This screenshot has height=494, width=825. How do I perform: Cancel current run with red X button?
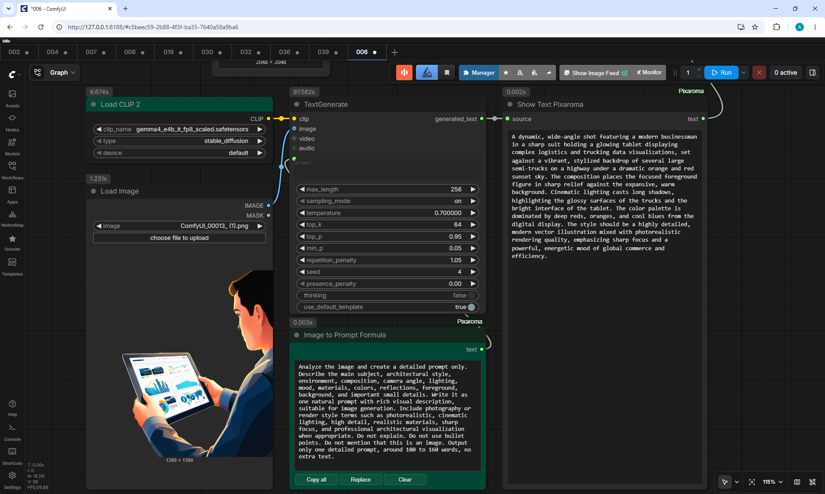click(759, 73)
